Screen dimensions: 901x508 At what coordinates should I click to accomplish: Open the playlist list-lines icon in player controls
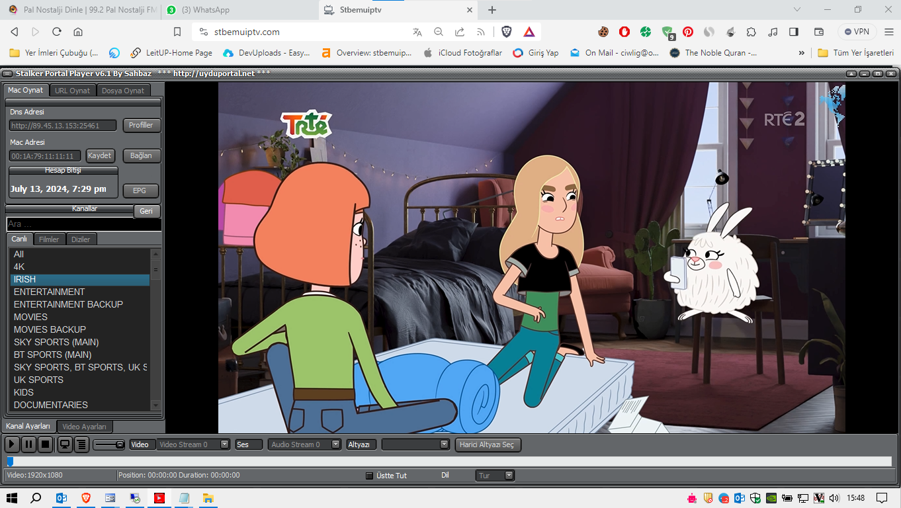click(81, 444)
